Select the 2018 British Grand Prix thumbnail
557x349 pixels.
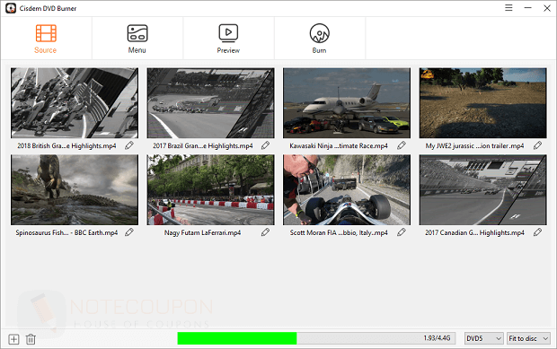pyautogui.click(x=75, y=103)
